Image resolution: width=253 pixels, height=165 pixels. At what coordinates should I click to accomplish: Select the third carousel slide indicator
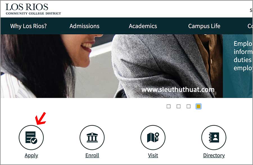[188, 106]
